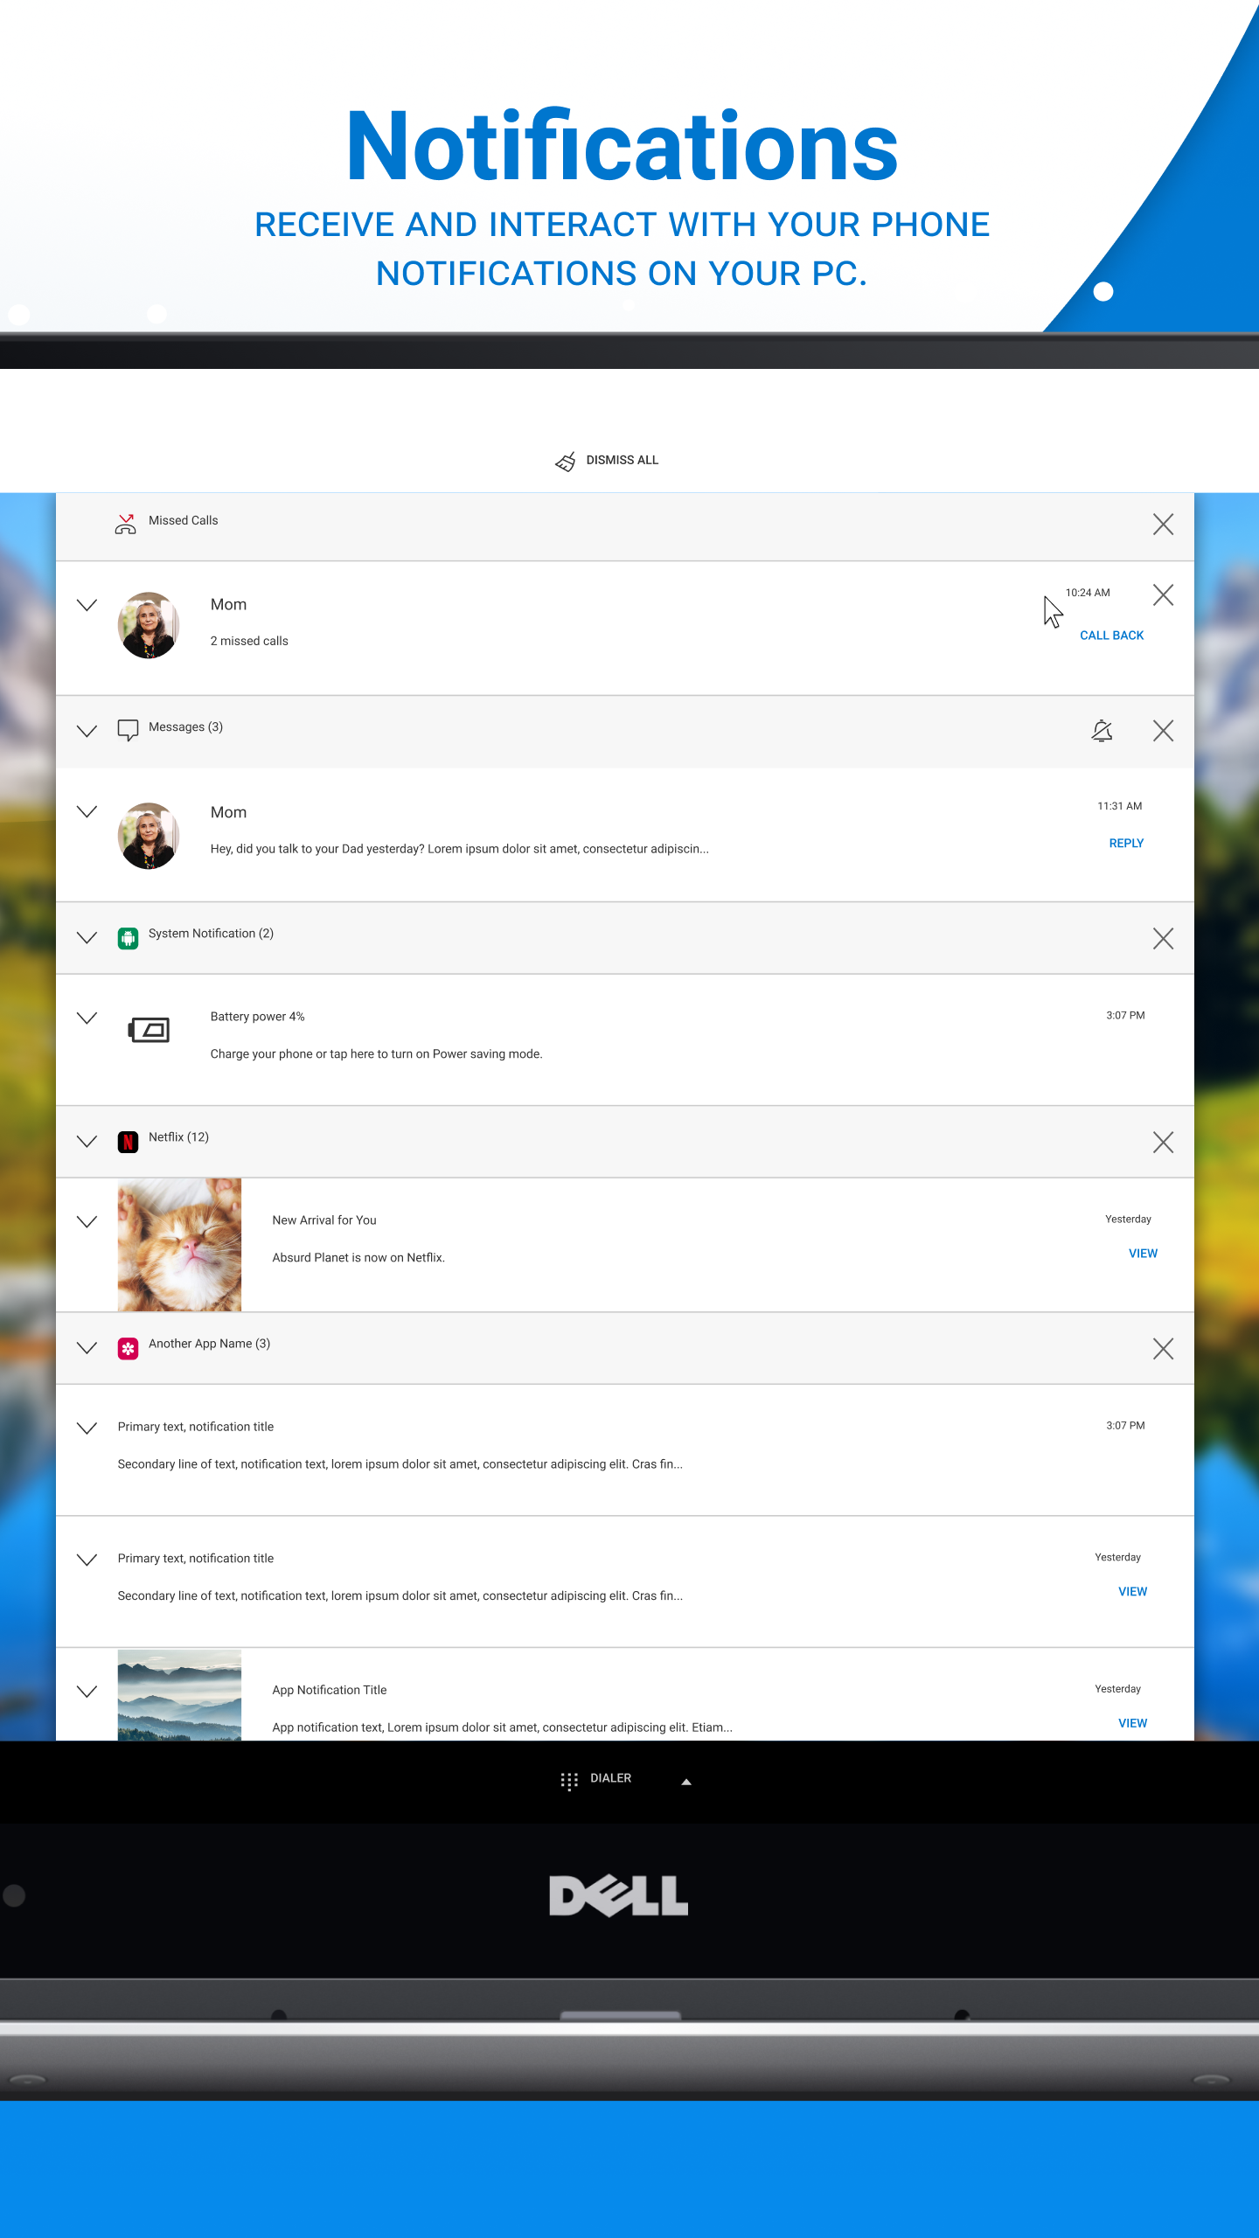The height and width of the screenshot is (2238, 1259).
Task: Expand Mom's message notification
Action: [87, 811]
